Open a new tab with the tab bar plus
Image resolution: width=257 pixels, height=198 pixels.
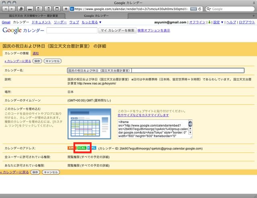coord(253,16)
